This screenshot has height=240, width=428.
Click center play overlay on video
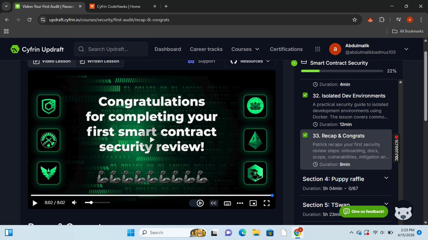[x=152, y=140]
